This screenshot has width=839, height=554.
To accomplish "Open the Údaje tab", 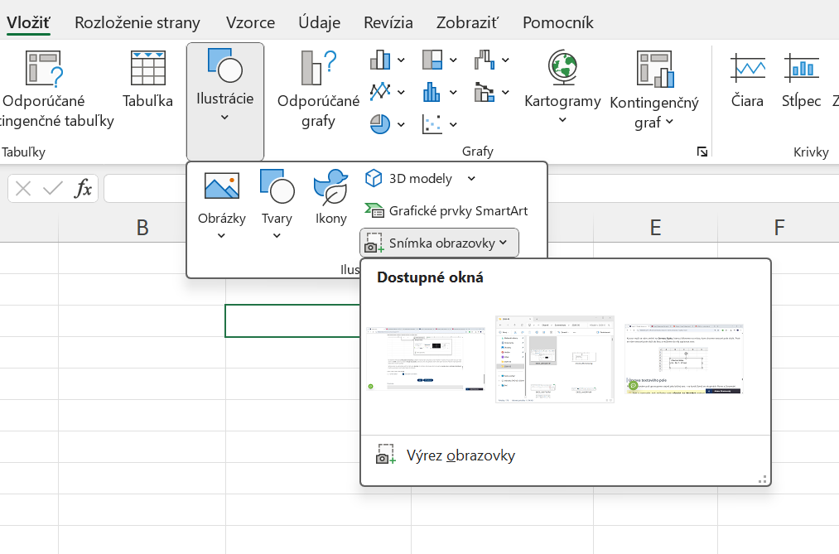I will tap(320, 22).
